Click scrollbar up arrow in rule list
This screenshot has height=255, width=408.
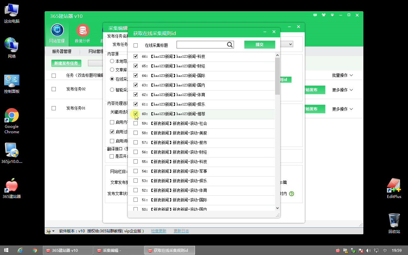[x=277, y=55]
